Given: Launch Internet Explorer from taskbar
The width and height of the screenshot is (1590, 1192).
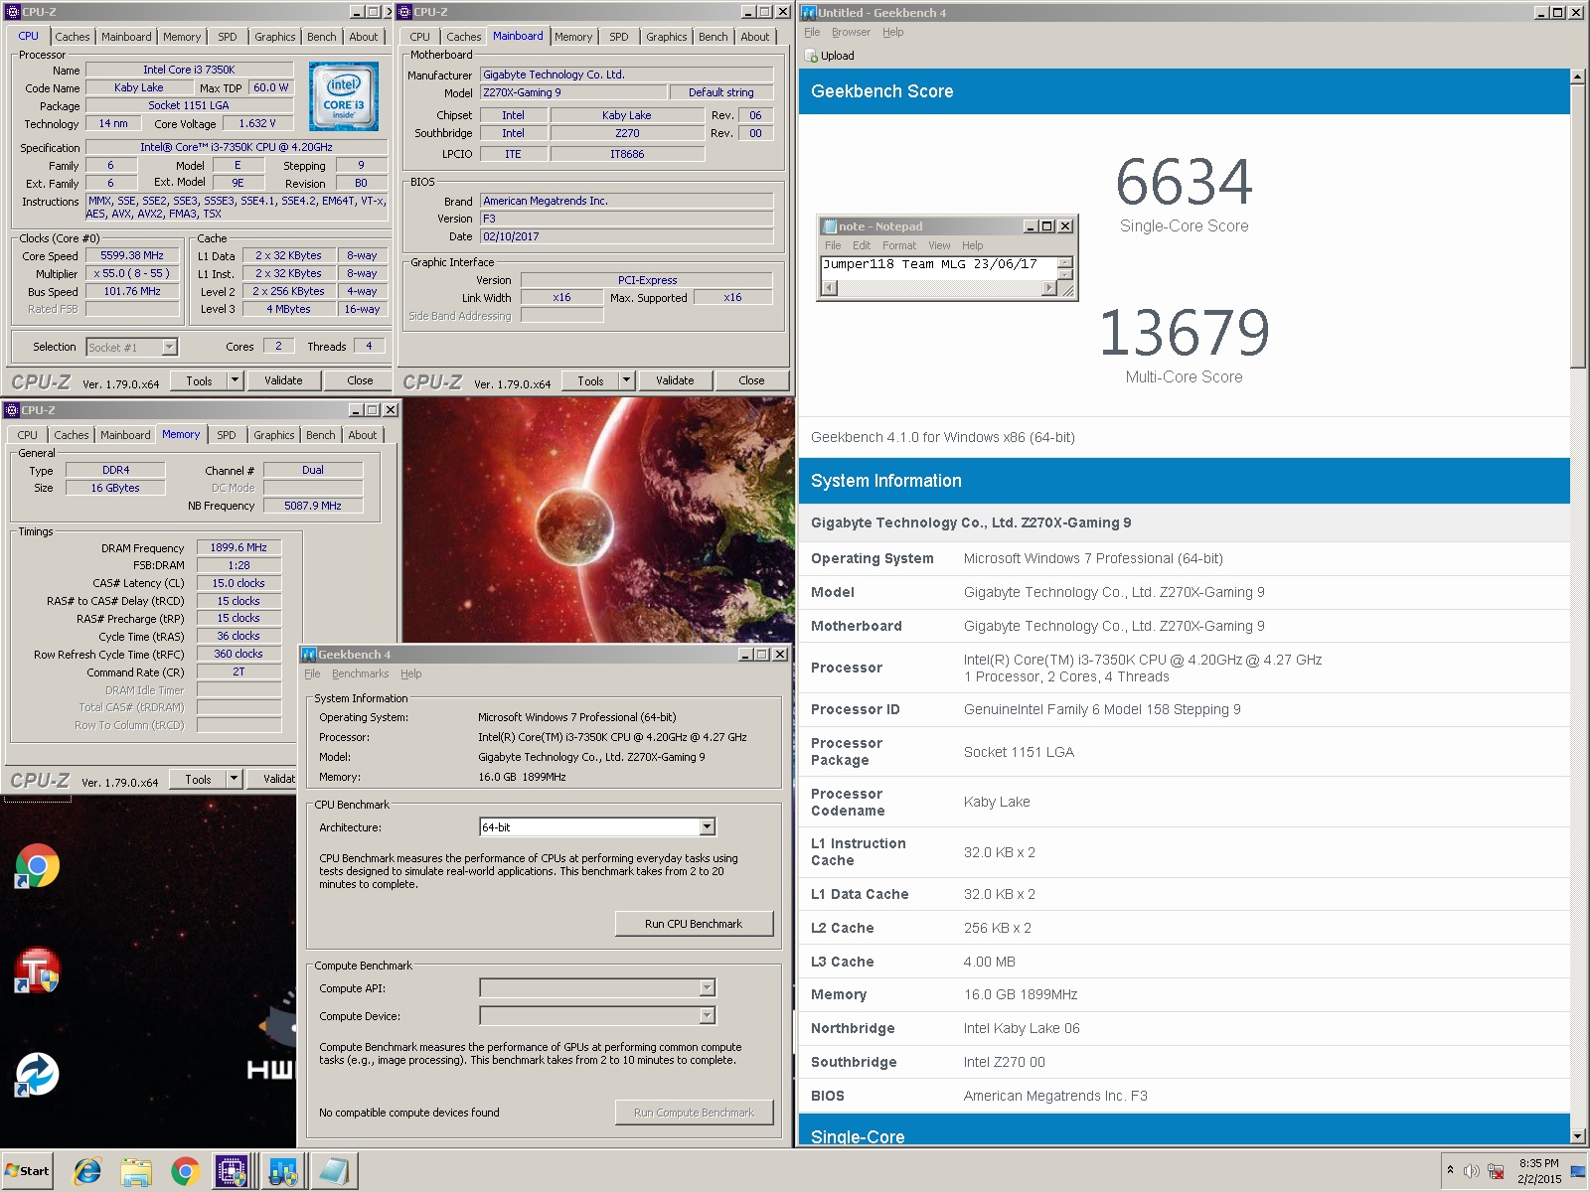Looking at the screenshot, I should [87, 1172].
